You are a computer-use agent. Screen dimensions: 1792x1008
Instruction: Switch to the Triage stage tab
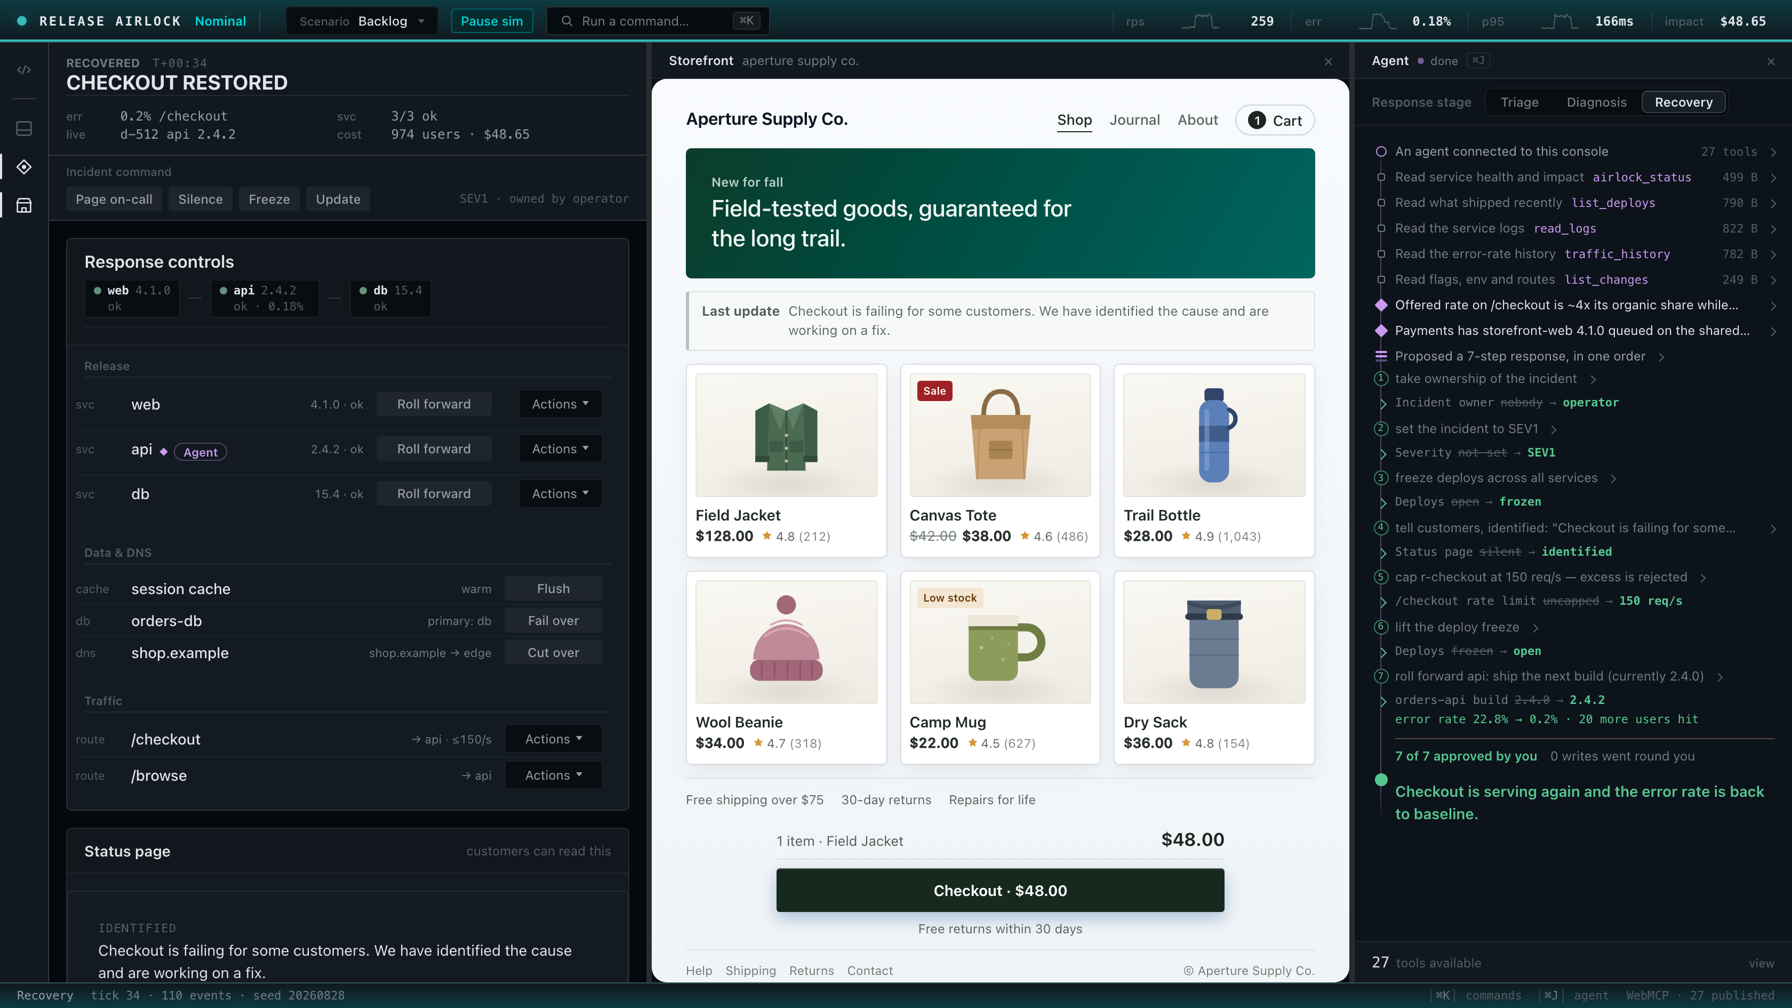pyautogui.click(x=1519, y=102)
